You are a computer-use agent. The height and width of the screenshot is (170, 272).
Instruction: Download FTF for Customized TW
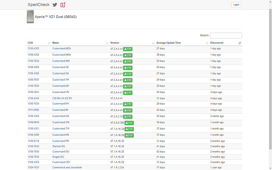129,129
